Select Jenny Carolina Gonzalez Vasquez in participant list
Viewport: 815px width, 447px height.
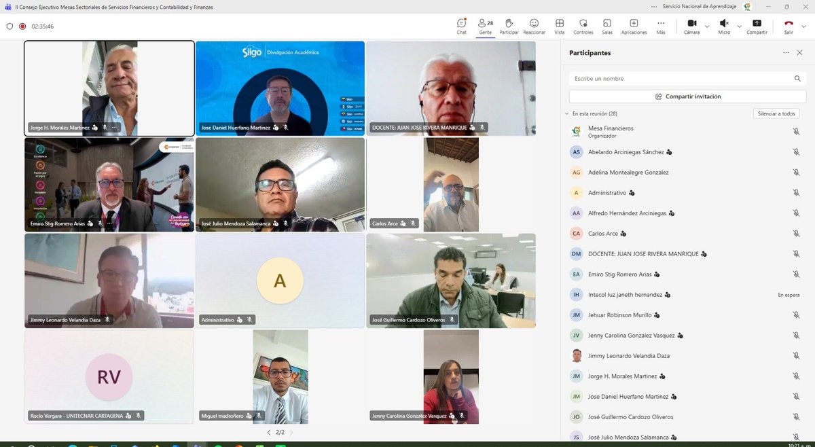(687, 336)
